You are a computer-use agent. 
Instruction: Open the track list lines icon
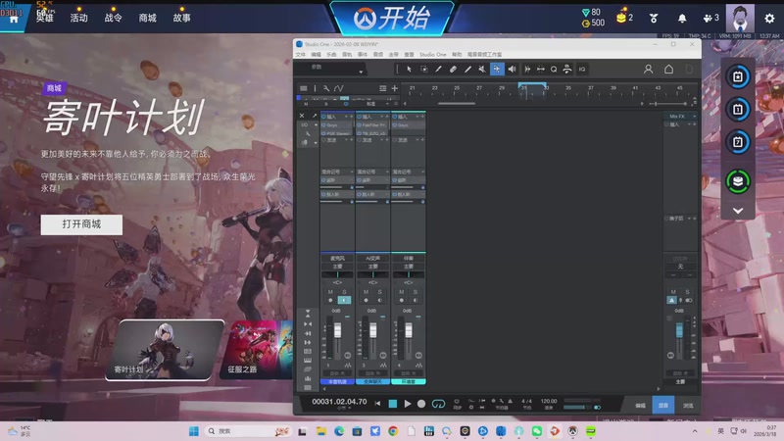point(304,88)
